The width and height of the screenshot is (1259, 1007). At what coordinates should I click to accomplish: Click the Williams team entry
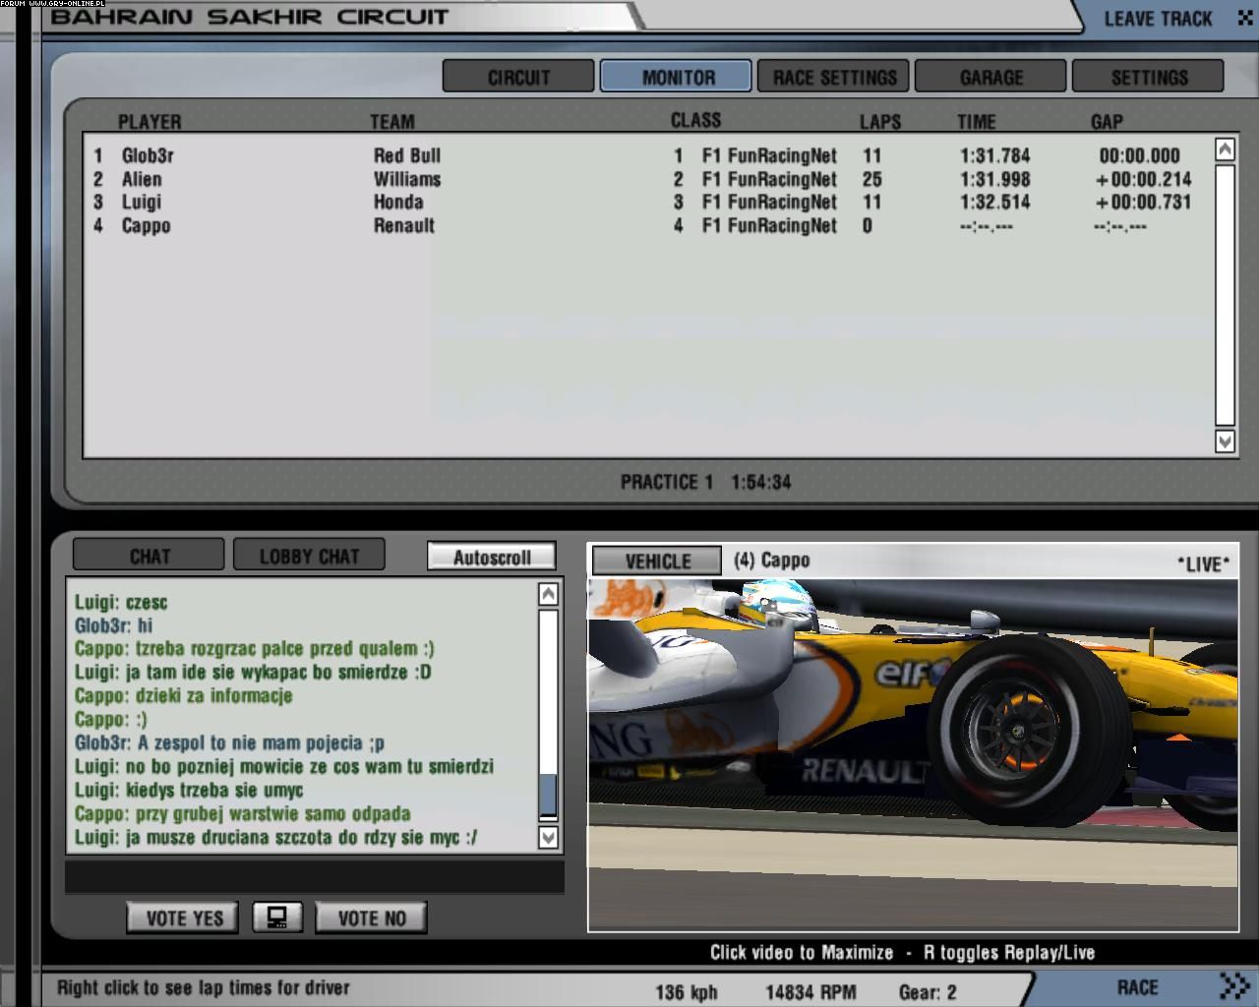click(x=407, y=179)
